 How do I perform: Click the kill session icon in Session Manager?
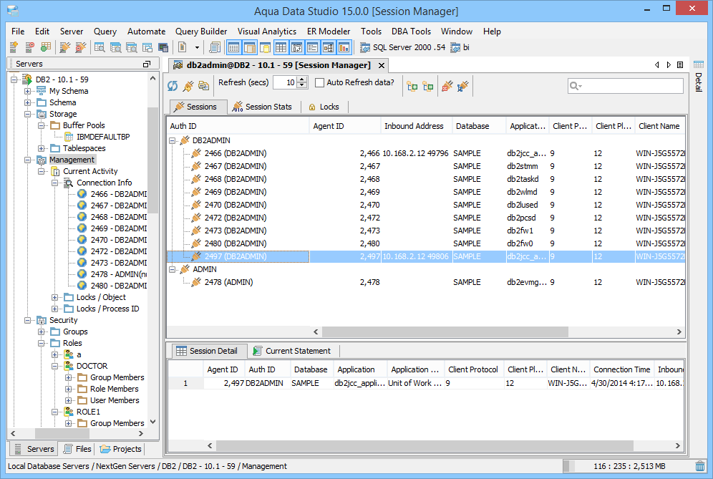[447, 85]
